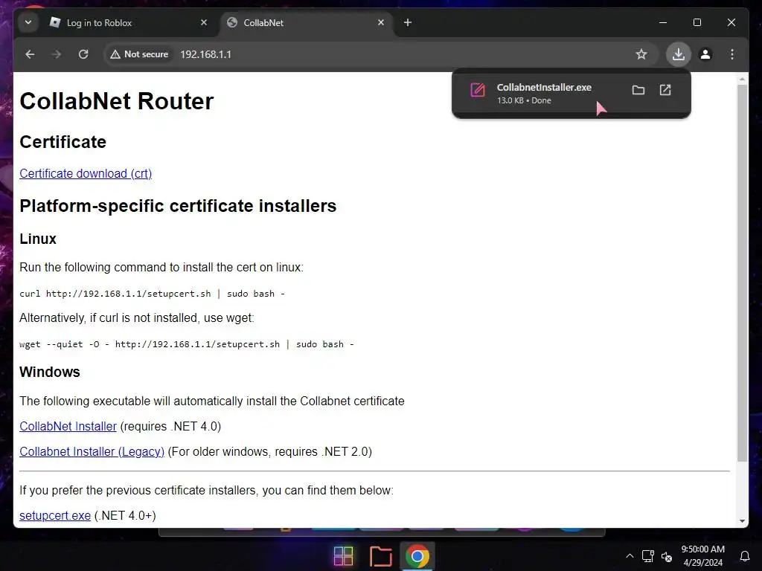This screenshot has height=571, width=762.
Task: Bookmark this page with the star icon
Action: point(641,54)
